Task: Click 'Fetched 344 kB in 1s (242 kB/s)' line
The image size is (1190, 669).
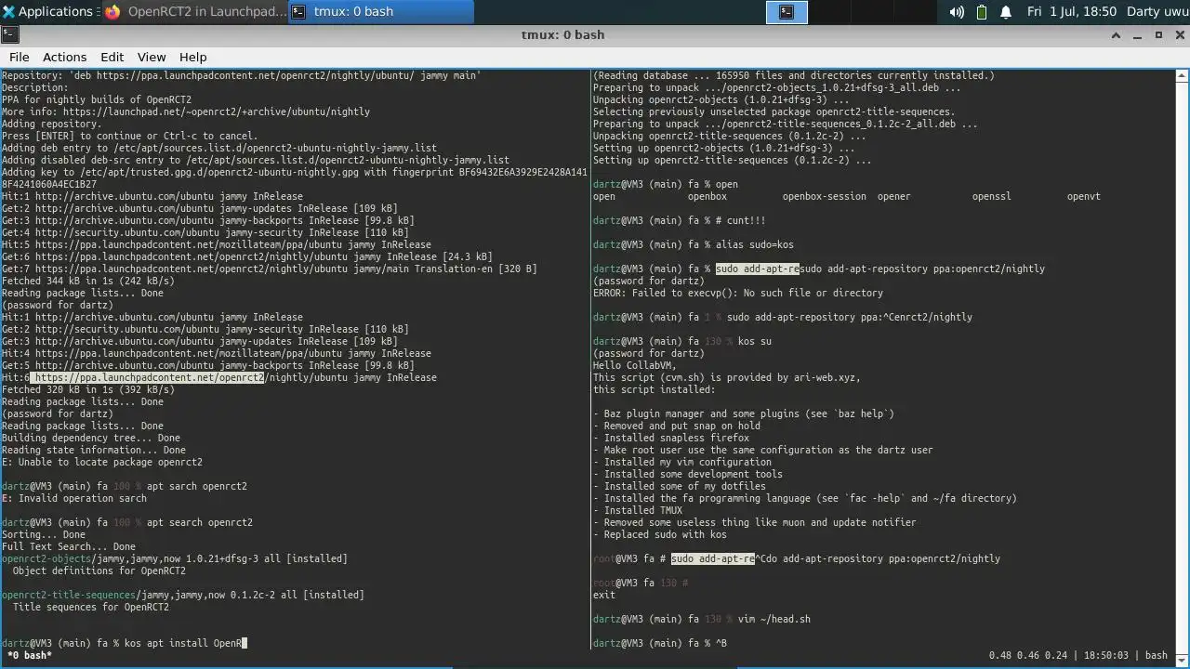Action: (x=88, y=281)
